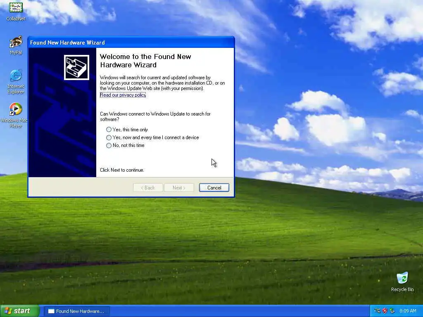Screen dimensions: 423x317
Task: Click the disabled Next button
Action: pyautogui.click(x=179, y=188)
